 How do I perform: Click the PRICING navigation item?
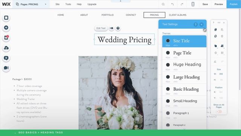[154, 15]
